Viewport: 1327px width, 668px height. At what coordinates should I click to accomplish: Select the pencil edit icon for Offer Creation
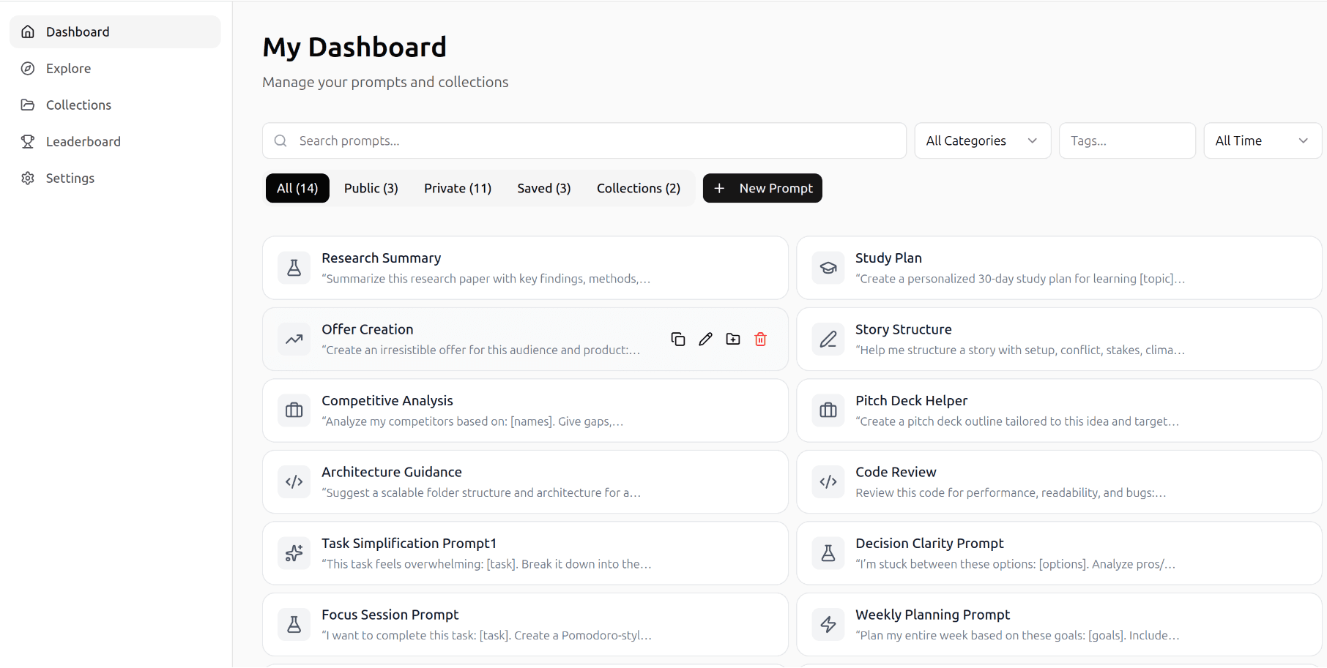[705, 339]
